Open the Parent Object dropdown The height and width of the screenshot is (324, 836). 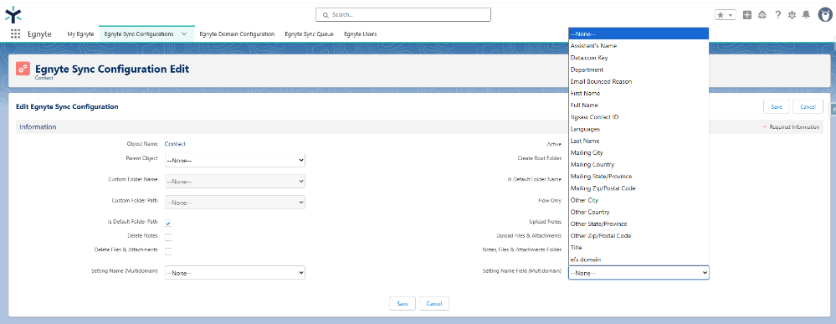[235, 160]
